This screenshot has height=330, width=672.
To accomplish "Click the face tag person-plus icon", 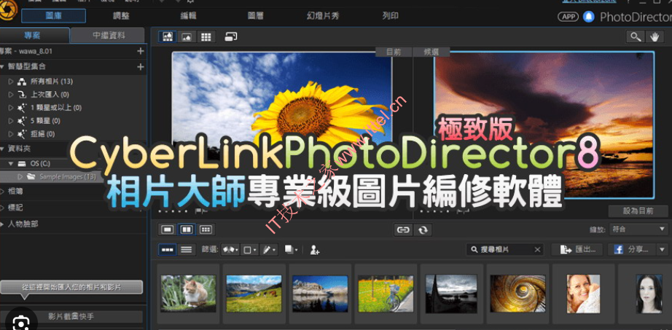I will click(315, 250).
